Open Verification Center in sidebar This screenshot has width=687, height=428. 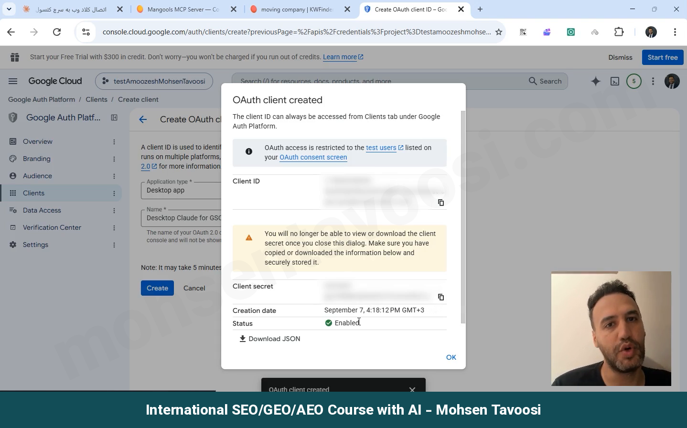tap(52, 227)
